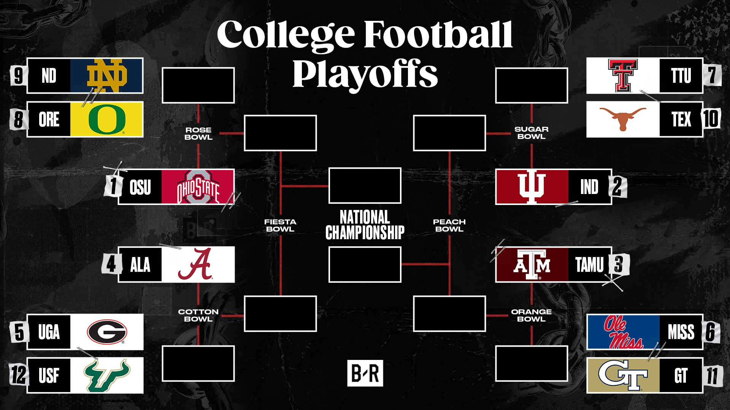The image size is (730, 410).
Task: Click the Oregon O logo
Action: 106,119
